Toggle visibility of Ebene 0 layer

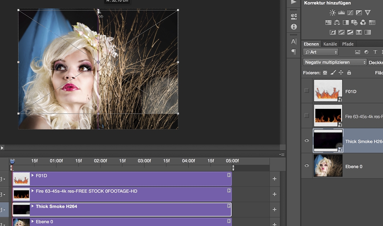click(x=306, y=166)
